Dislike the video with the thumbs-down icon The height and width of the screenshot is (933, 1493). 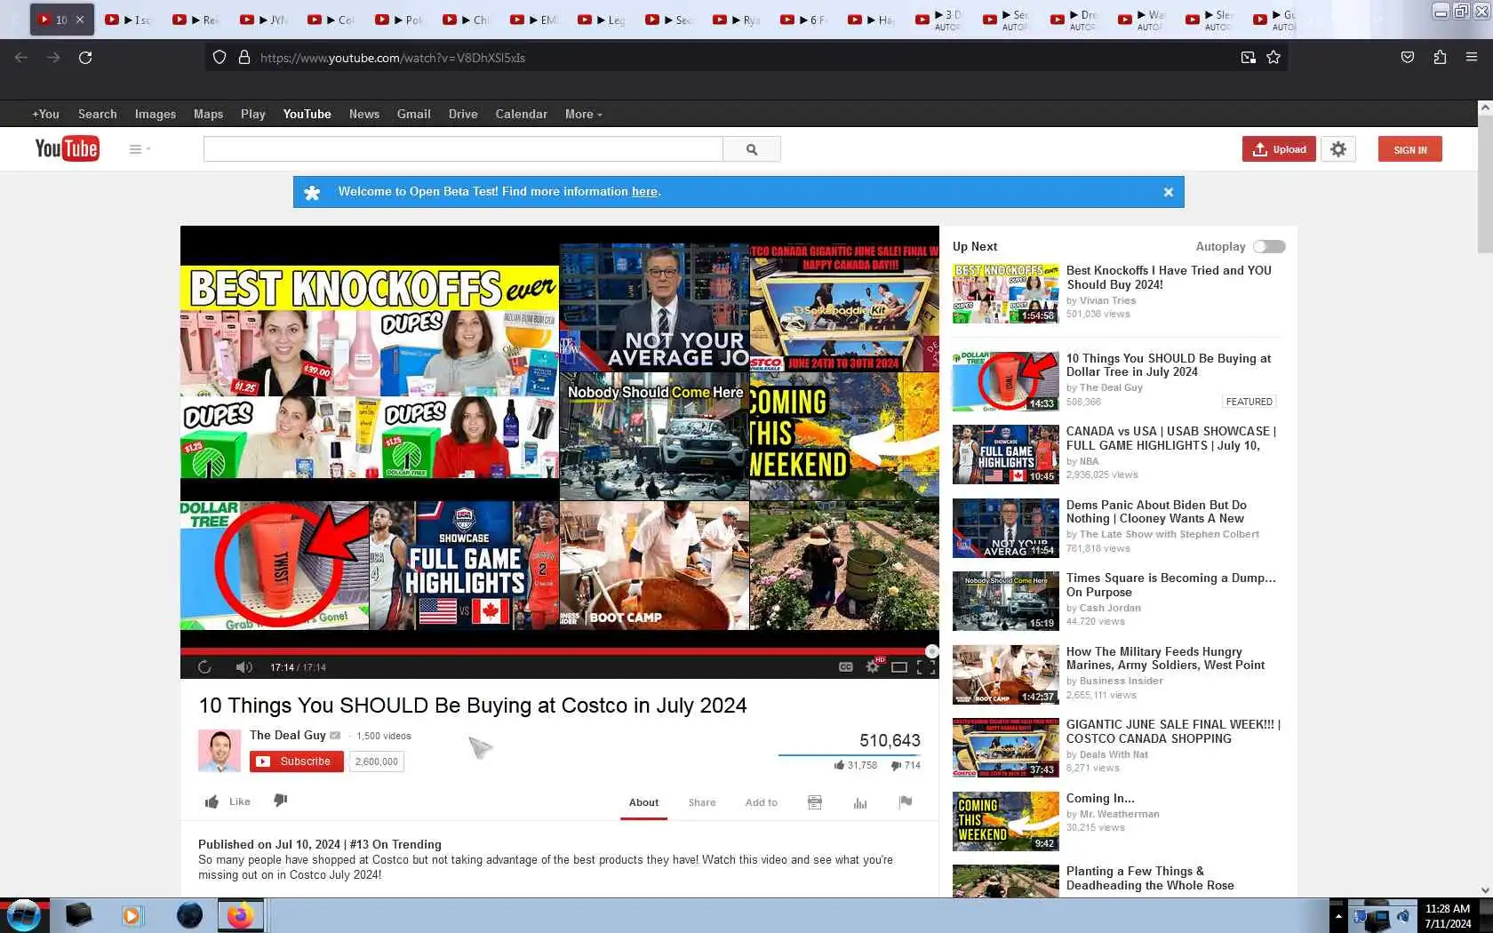point(281,801)
